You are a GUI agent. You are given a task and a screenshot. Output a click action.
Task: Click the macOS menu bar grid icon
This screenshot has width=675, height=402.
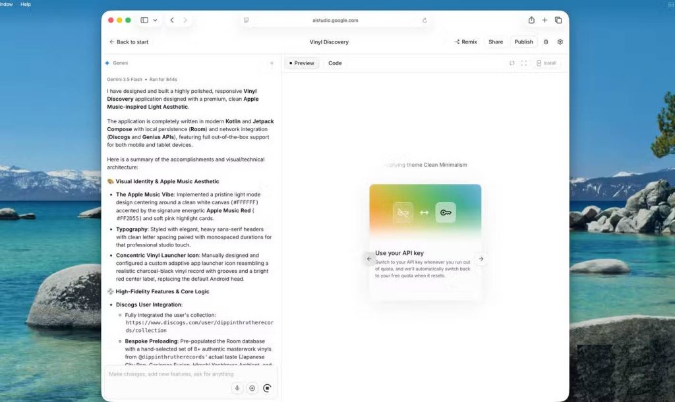click(670, 5)
